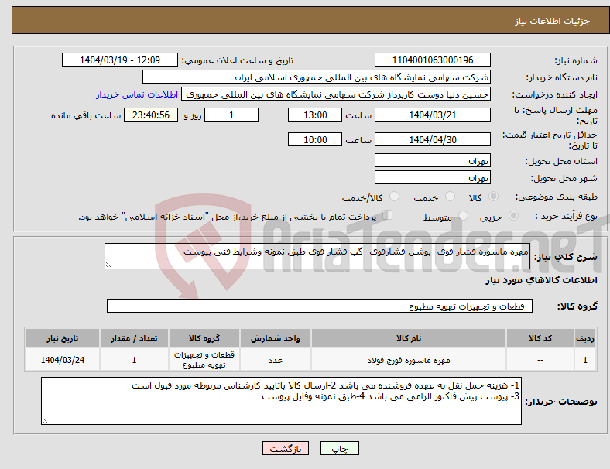The height and width of the screenshot is (469, 610).
Task: Click the بازگشت back button
Action: click(x=286, y=448)
